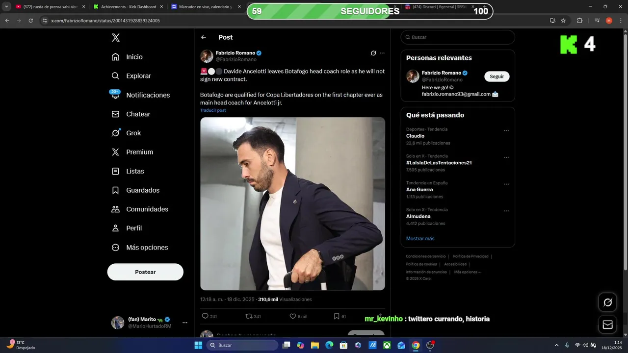Open floating Grok button

coord(607,303)
